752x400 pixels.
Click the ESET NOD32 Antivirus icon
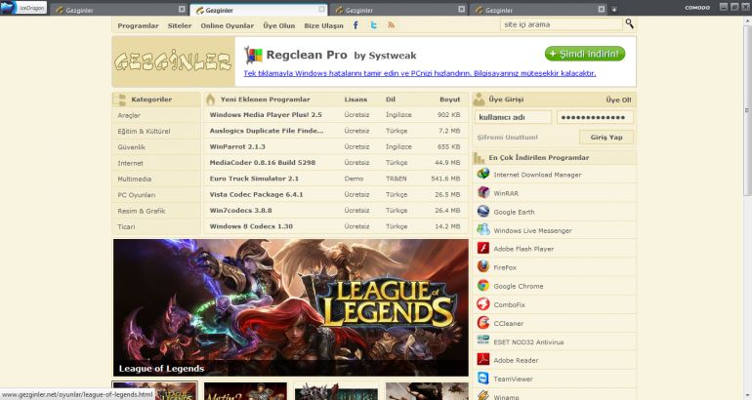[x=483, y=341]
